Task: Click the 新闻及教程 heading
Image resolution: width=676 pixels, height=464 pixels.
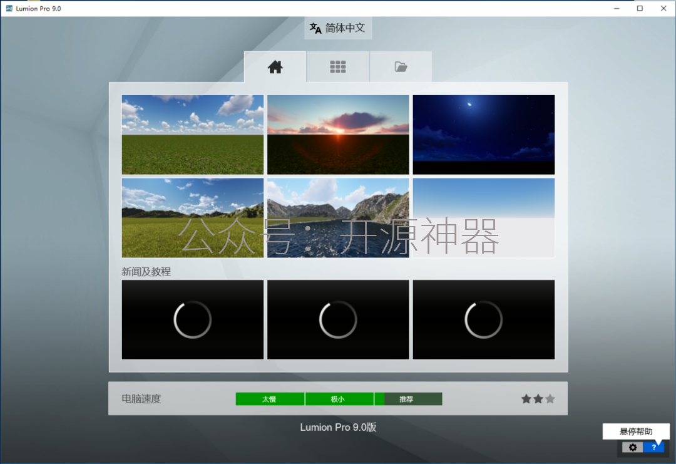Action: click(146, 272)
